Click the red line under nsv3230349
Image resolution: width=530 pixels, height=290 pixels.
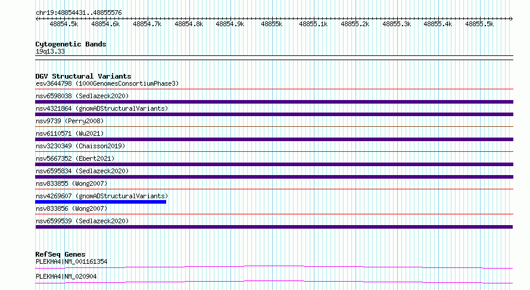click(274, 152)
